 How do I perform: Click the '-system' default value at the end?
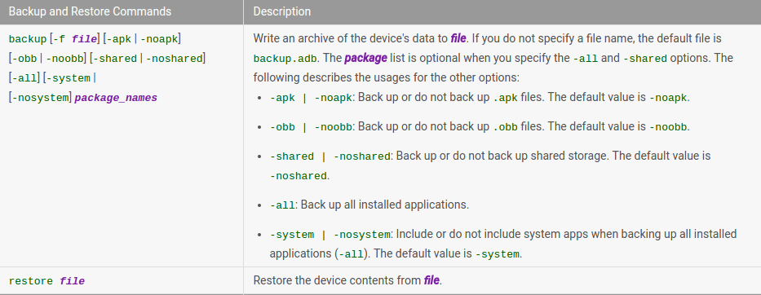pos(498,254)
